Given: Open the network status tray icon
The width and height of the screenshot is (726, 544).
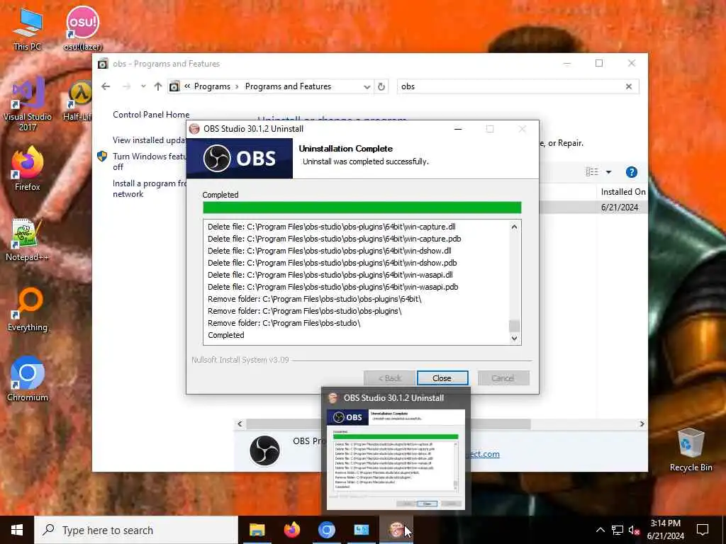Looking at the screenshot, I should click(618, 530).
